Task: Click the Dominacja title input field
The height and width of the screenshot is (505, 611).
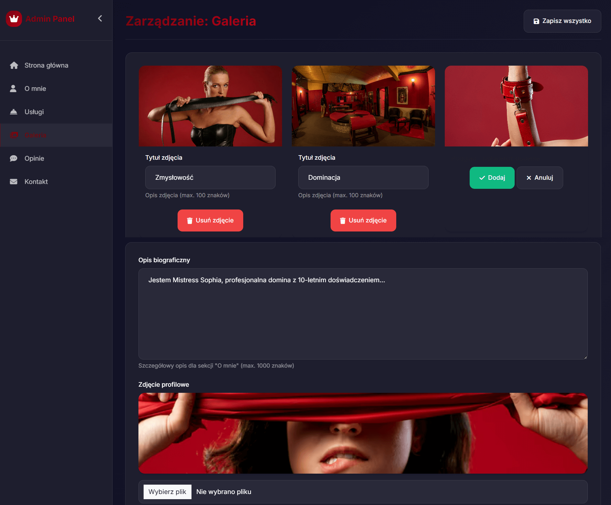Action: [363, 177]
